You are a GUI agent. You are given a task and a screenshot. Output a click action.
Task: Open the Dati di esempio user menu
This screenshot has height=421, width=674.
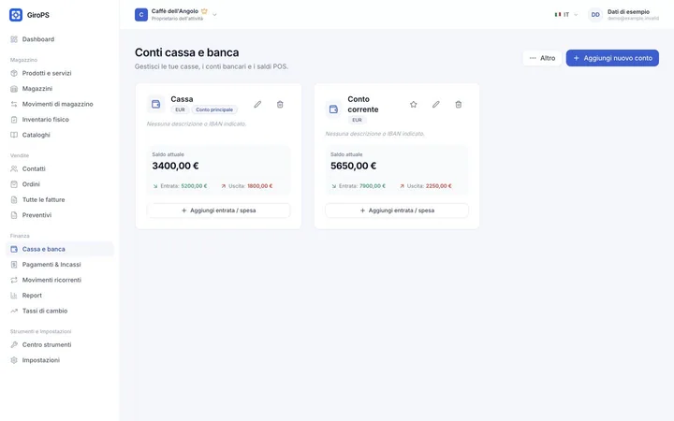point(623,15)
